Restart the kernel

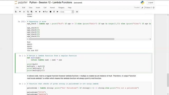(x=54, y=12)
